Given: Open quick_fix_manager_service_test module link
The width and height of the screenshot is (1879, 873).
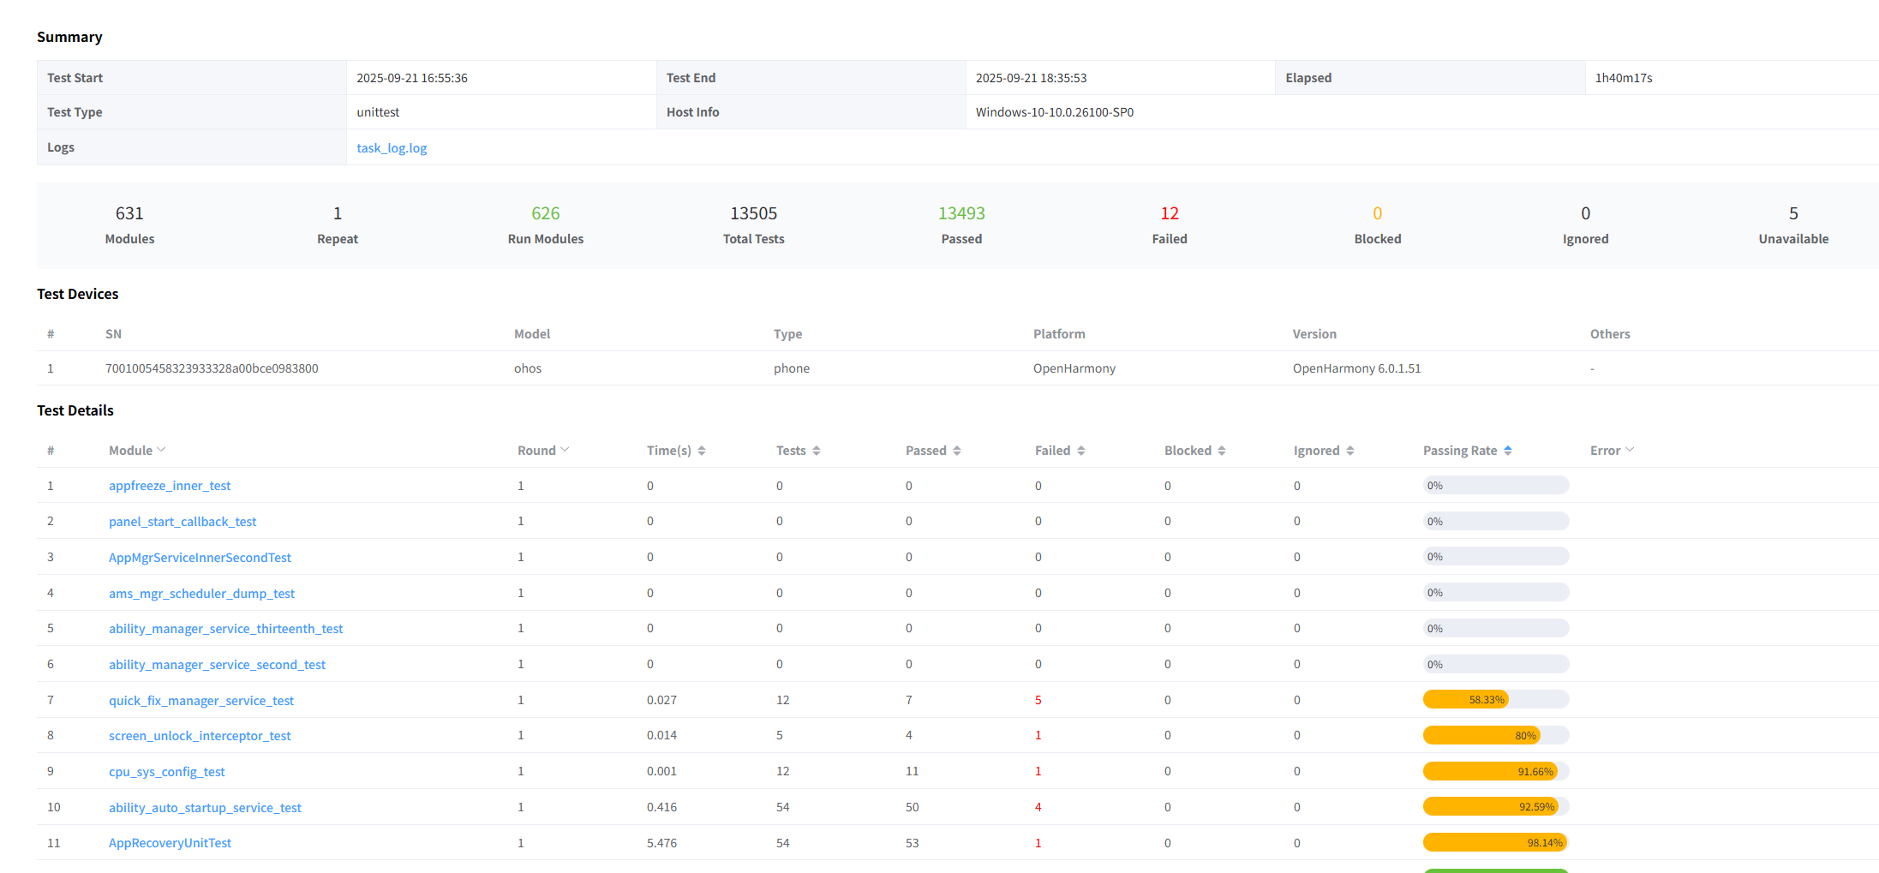Looking at the screenshot, I should coord(201,701).
